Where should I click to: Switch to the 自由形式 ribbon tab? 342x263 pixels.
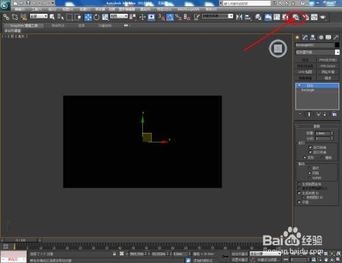[x=58, y=25]
